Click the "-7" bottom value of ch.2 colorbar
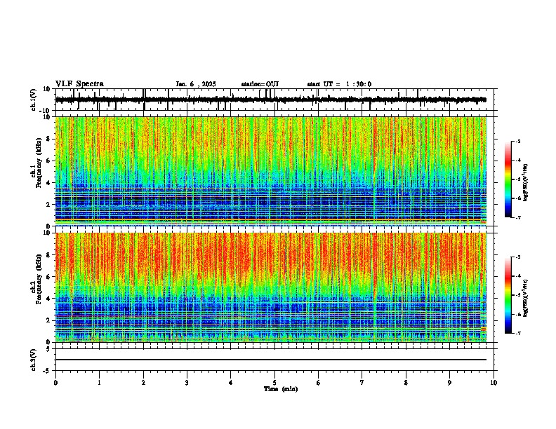The width and height of the screenshot is (556, 429). point(517,333)
